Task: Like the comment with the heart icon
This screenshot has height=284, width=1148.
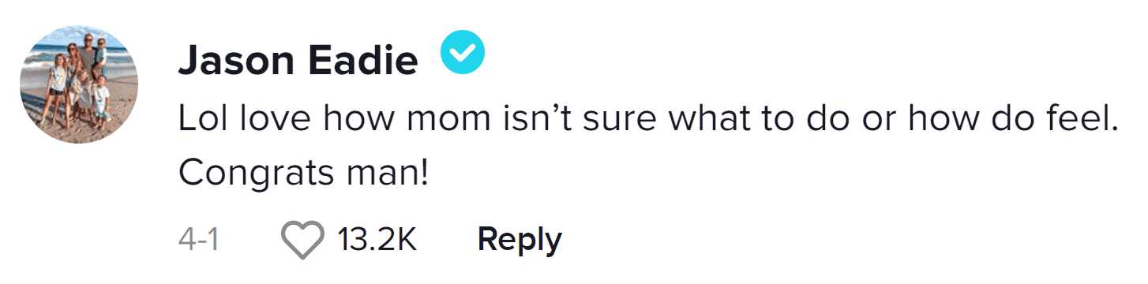Action: click(302, 240)
